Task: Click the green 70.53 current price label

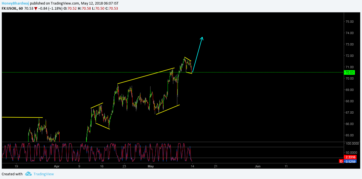Action: 349,72
